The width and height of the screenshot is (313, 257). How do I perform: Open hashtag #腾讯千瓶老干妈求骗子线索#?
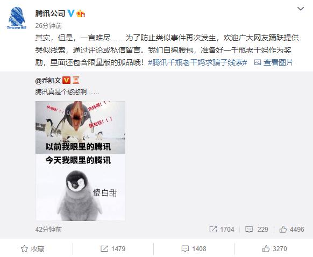(197, 62)
